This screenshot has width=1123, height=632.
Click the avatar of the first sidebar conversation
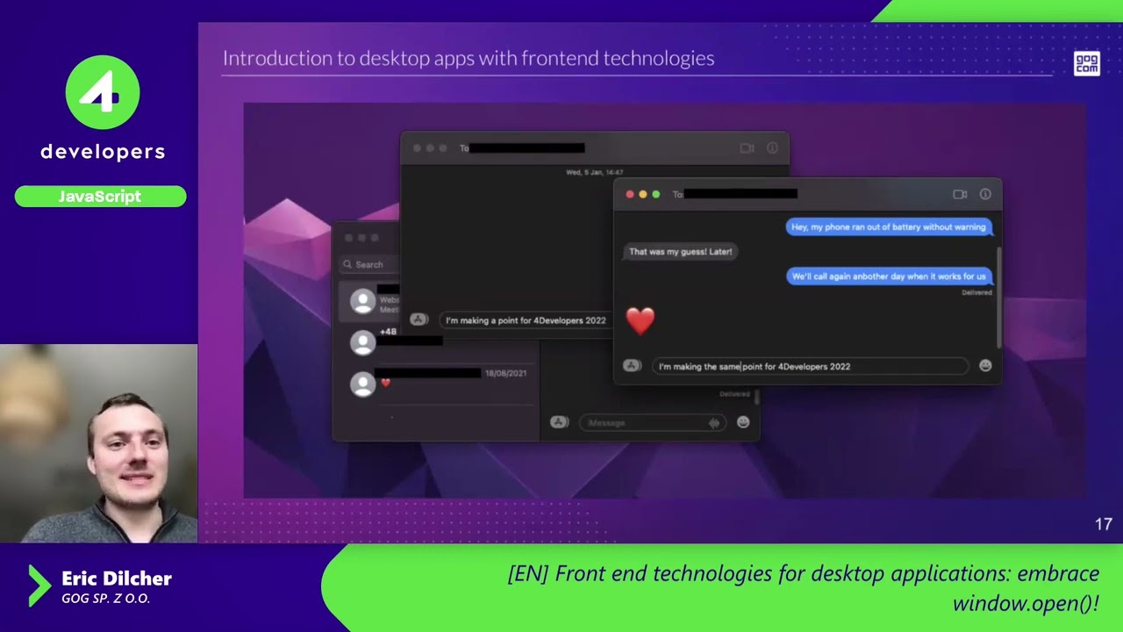[362, 301]
